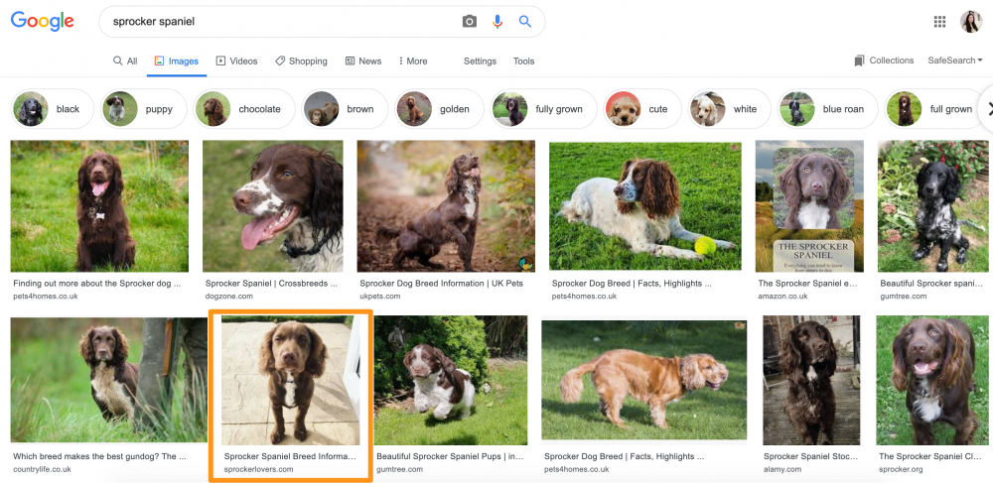
Task: Switch to the Videos tab
Action: [x=236, y=60]
